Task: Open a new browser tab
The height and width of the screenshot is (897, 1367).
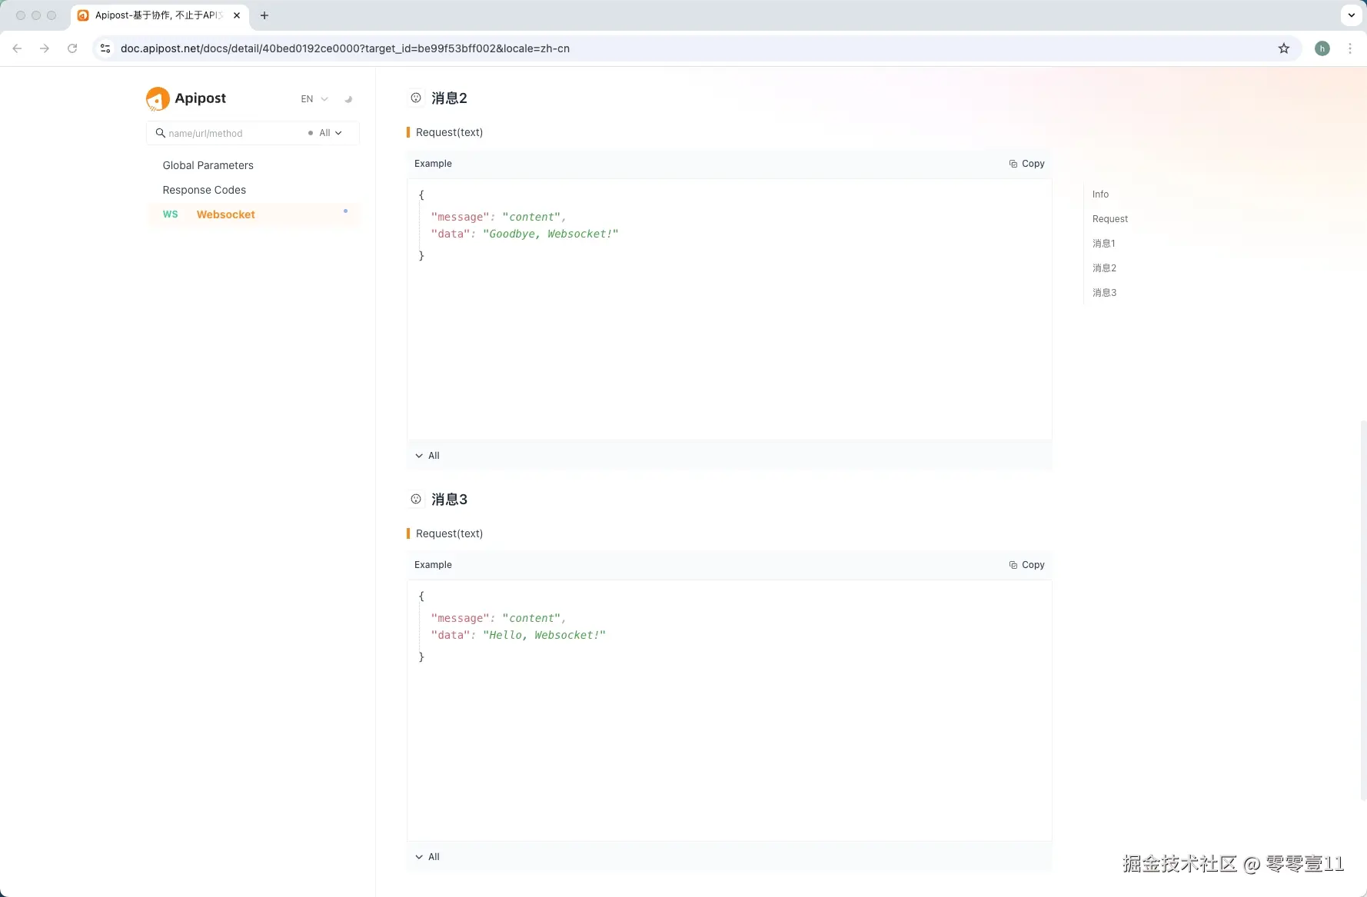Action: 264,15
